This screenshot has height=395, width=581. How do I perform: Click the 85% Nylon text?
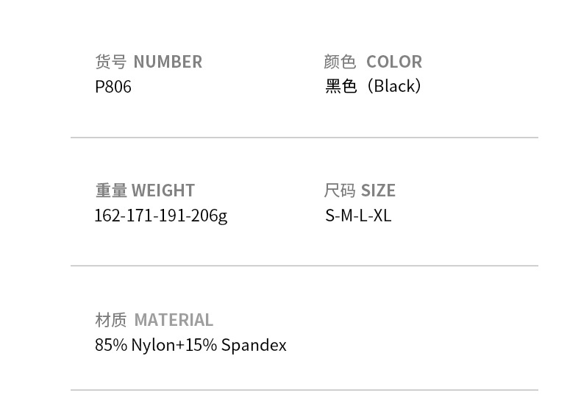[x=135, y=345]
